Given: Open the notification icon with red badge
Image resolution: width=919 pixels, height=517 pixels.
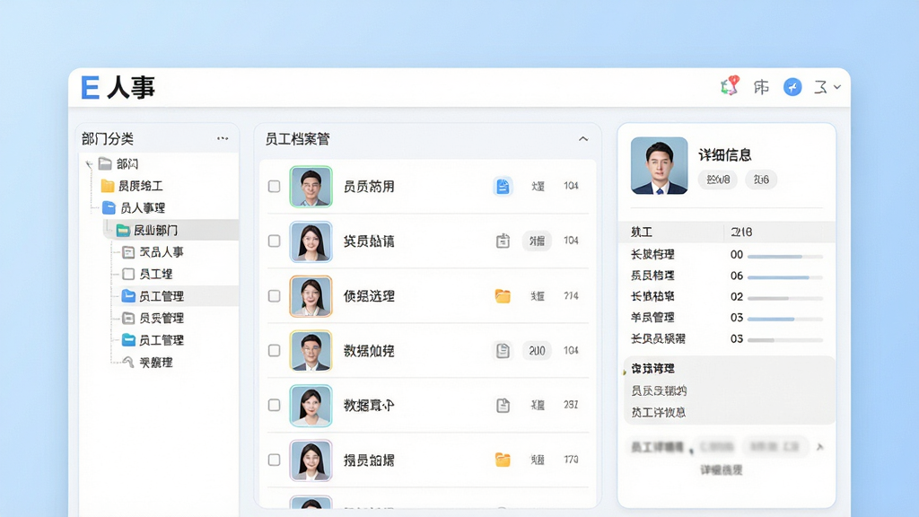Looking at the screenshot, I should pyautogui.click(x=730, y=86).
